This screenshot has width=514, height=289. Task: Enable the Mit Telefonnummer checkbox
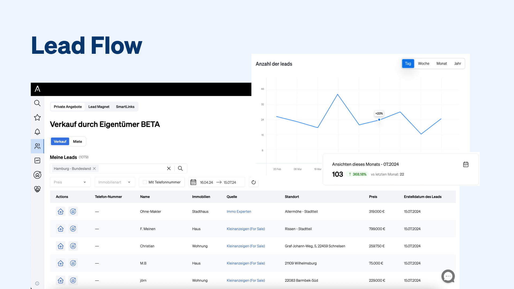(x=144, y=182)
